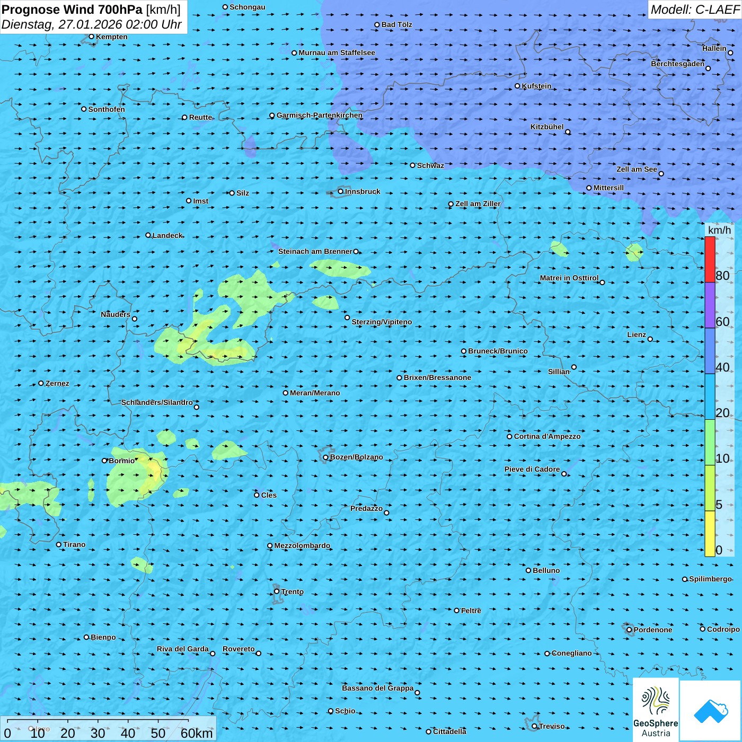Click the Lienz city label

pyautogui.click(x=637, y=334)
